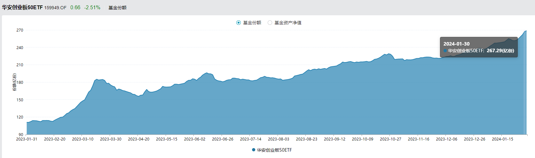Viewport: 535px width, 158px height.
Task: Click the 0.66 price value in header
Action: [x=75, y=7]
